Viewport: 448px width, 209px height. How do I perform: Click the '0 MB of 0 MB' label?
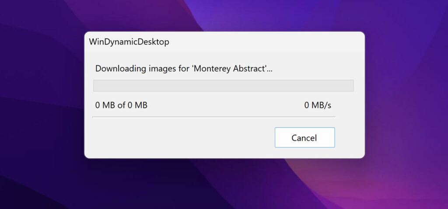tap(121, 105)
